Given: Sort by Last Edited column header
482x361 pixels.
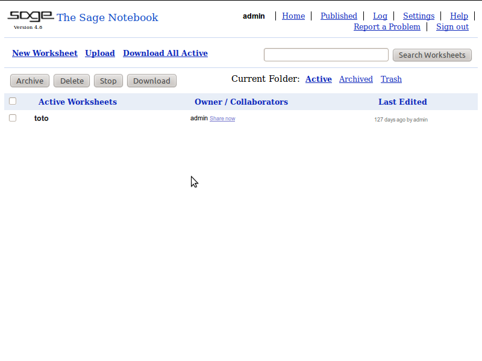Looking at the screenshot, I should coord(402,102).
